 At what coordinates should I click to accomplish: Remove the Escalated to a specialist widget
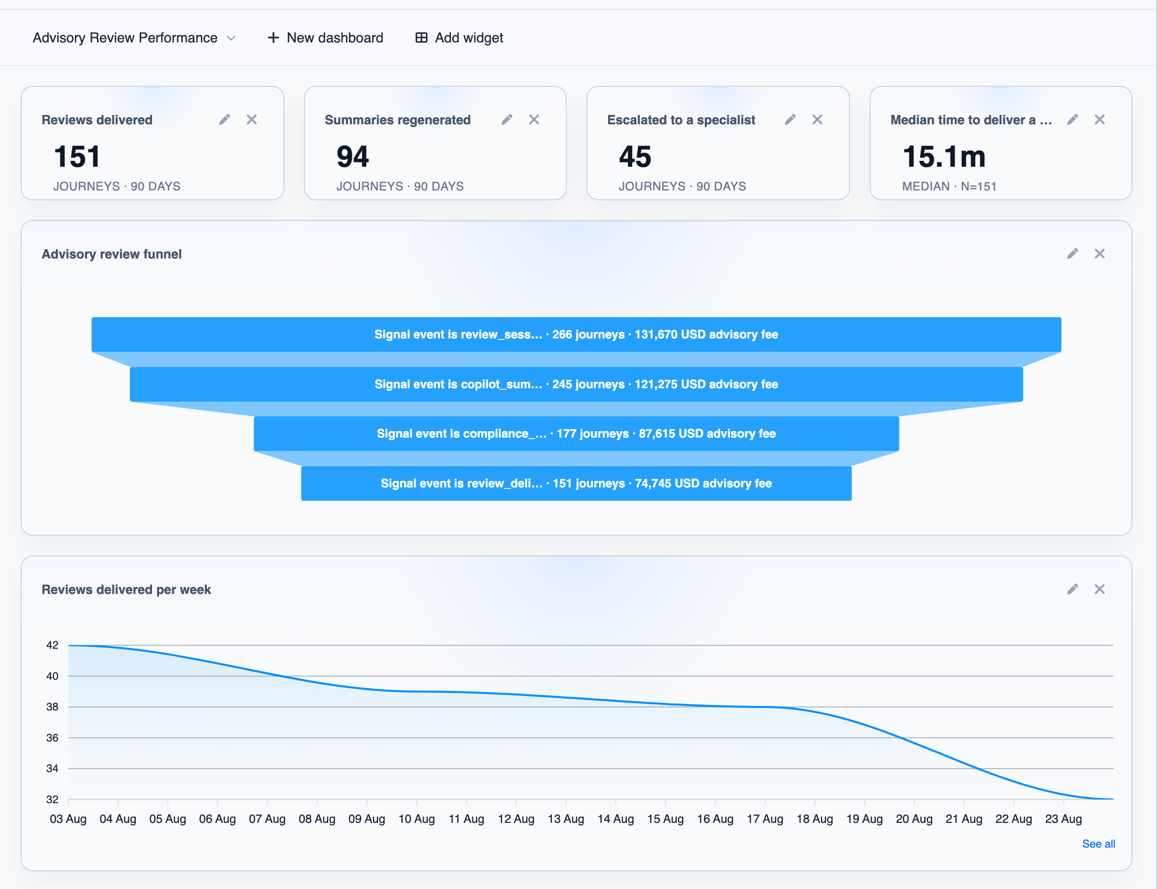click(817, 119)
